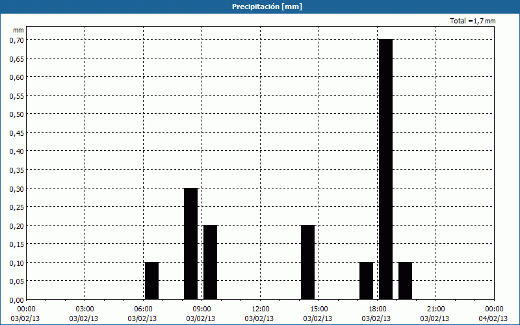Click the Precipitación [mm] title bar
Image resolution: width=520 pixels, height=325 pixels.
coord(260,6)
